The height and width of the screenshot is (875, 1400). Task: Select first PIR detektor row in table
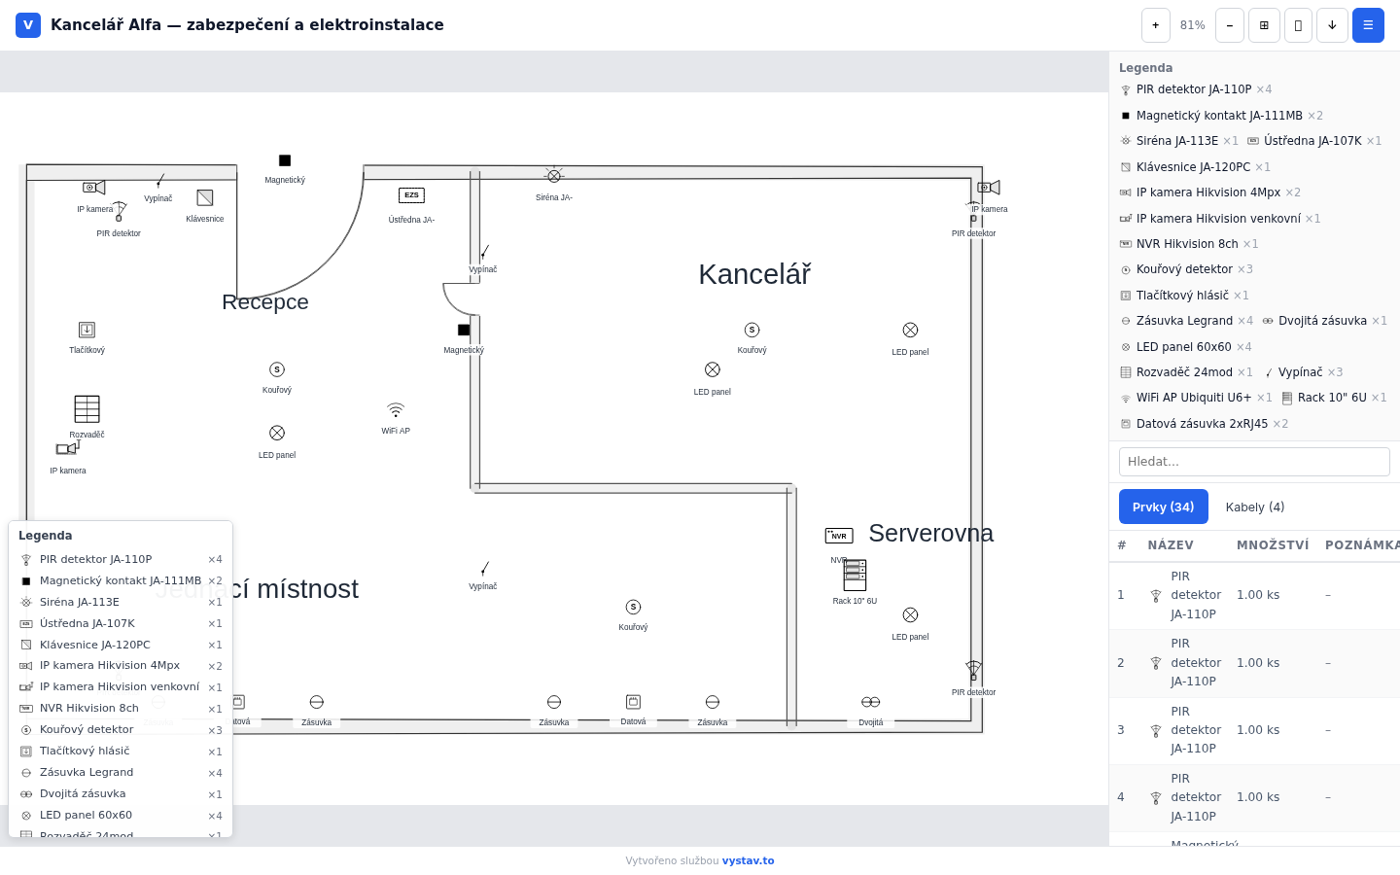click(x=1254, y=595)
